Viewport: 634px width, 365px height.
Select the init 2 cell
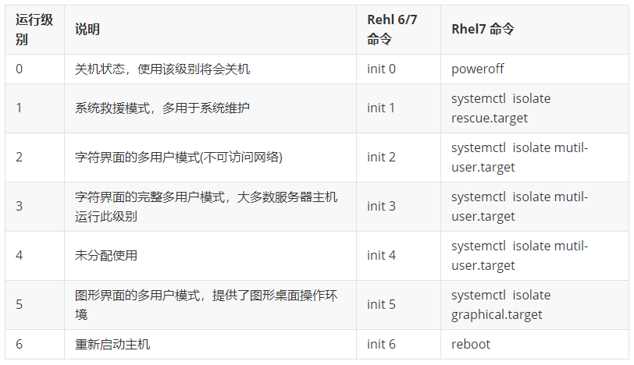click(x=398, y=158)
